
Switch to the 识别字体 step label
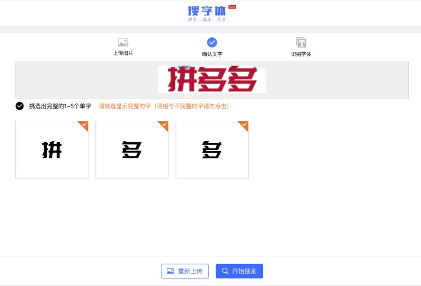(x=301, y=54)
